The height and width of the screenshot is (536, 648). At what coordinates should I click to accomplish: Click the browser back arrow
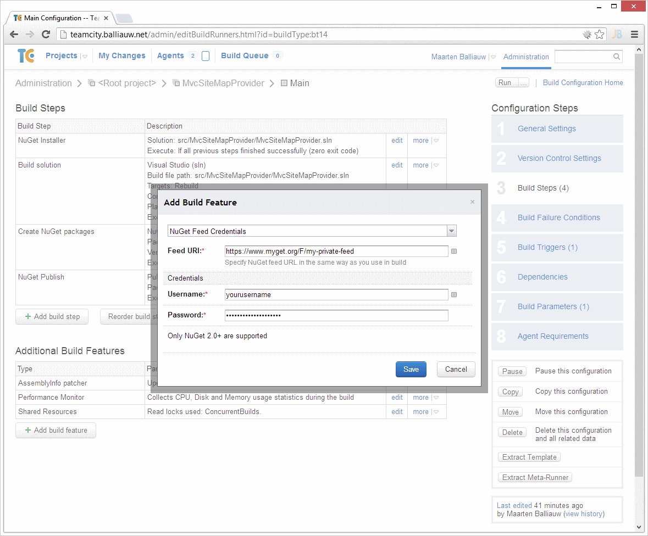point(14,35)
